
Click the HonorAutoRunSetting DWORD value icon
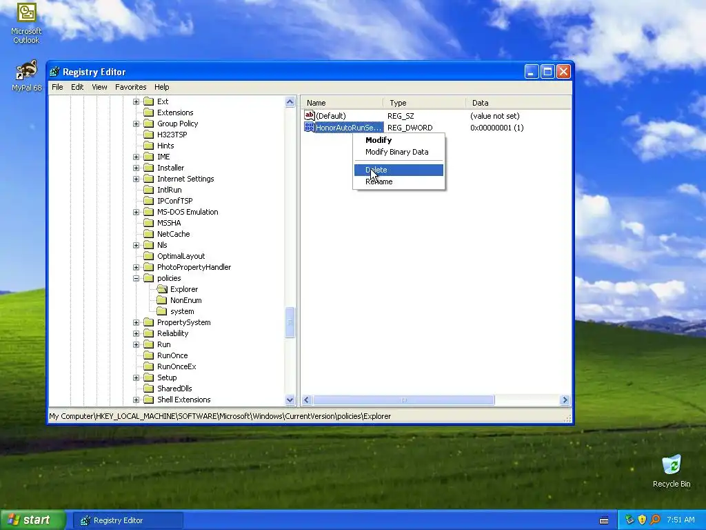[x=310, y=128]
